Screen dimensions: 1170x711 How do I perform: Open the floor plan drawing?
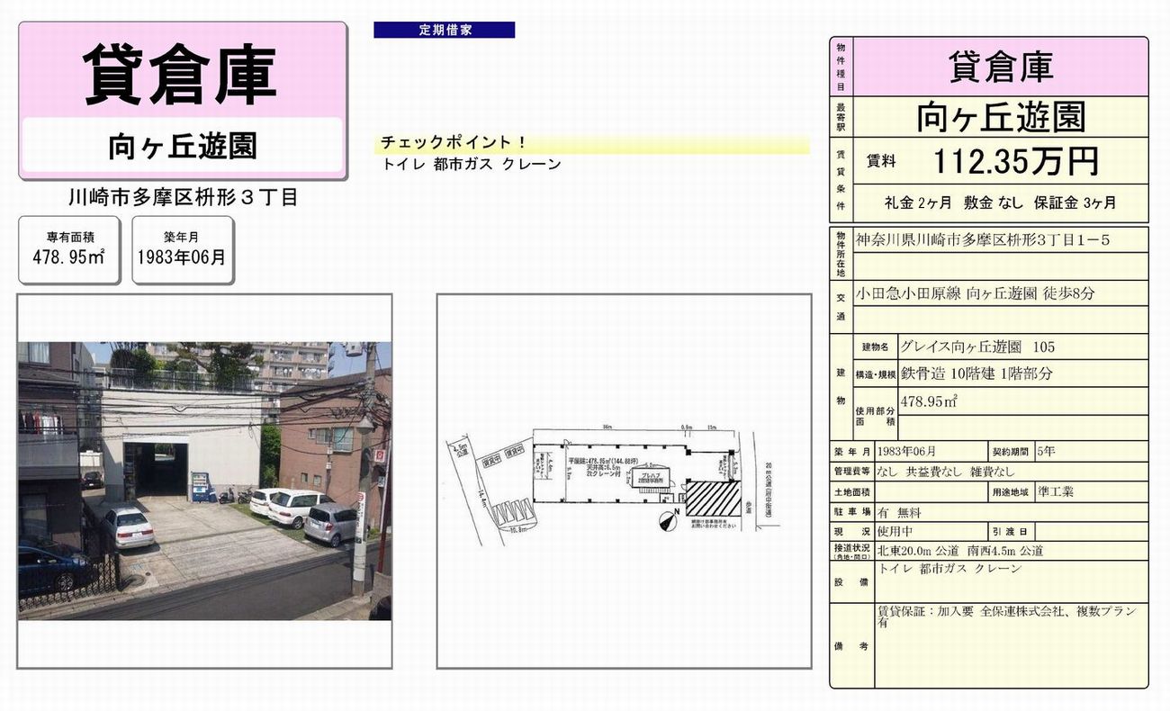[x=623, y=481]
